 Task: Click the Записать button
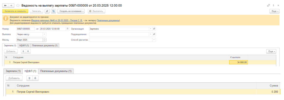36,11
